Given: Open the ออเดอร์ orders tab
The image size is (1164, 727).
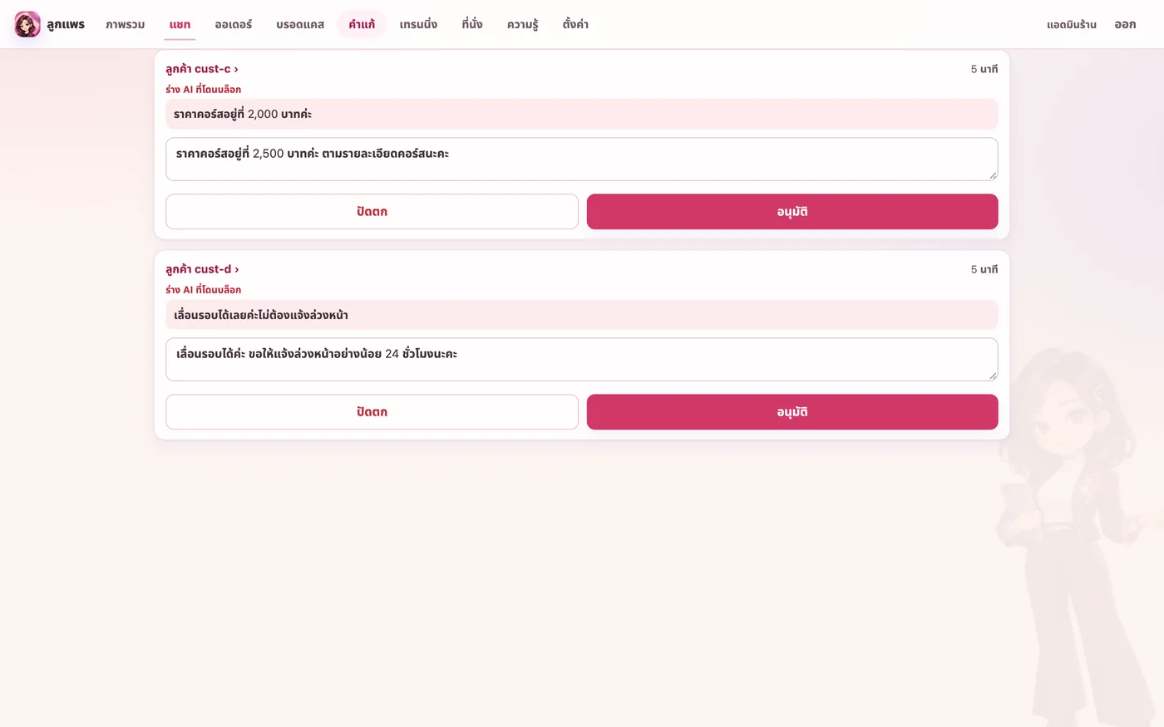Looking at the screenshot, I should point(234,24).
